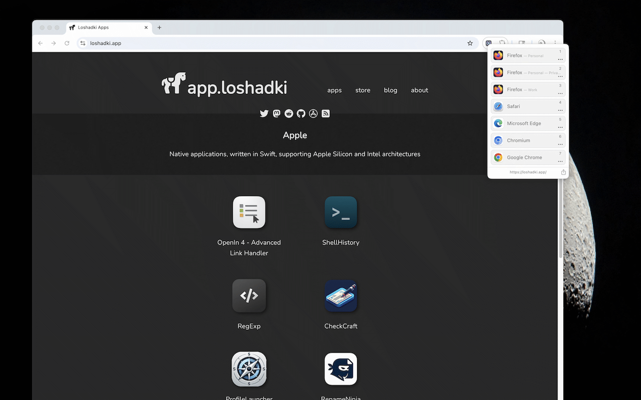Subscribe using the RSS feed icon

(326, 113)
